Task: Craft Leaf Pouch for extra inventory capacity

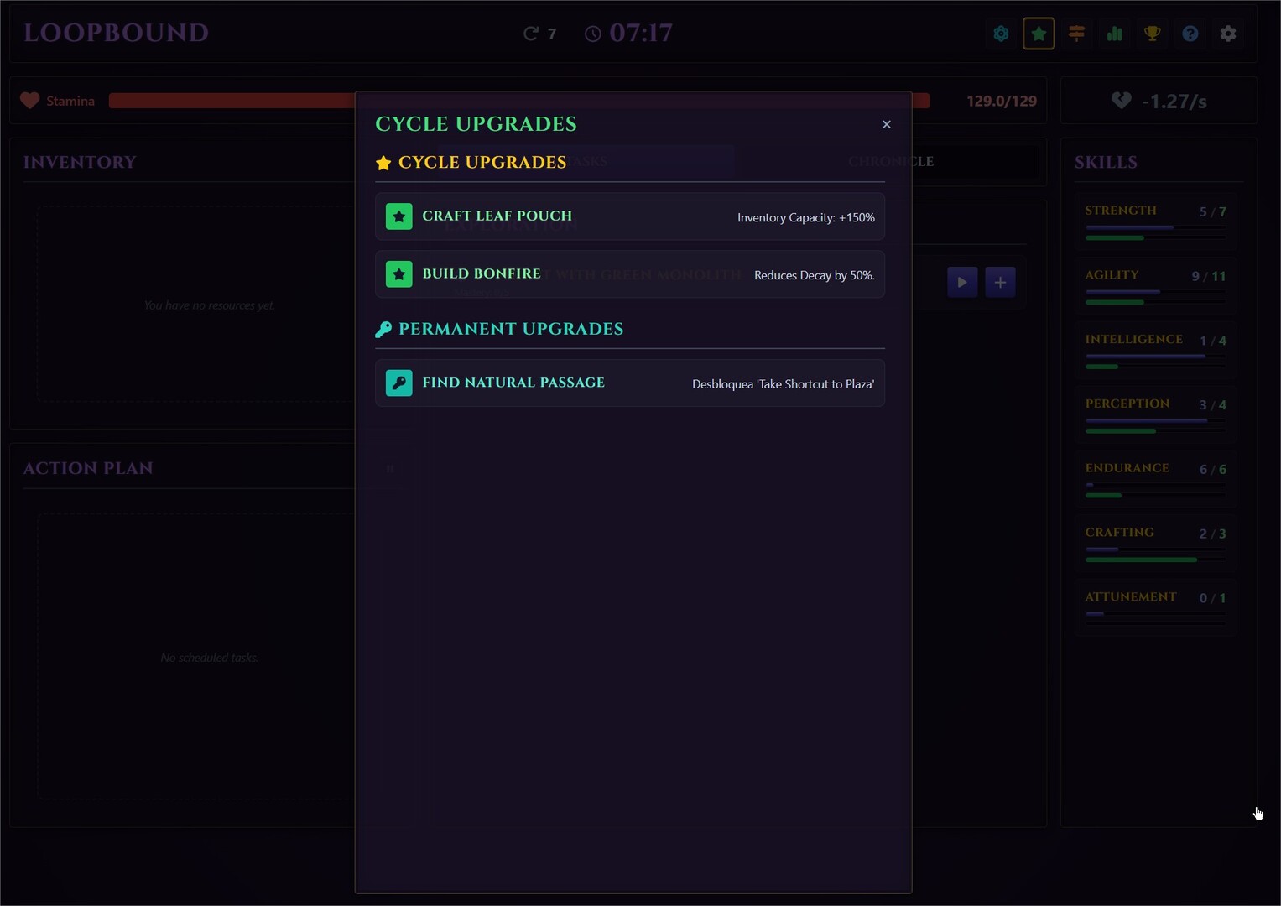Action: [629, 216]
